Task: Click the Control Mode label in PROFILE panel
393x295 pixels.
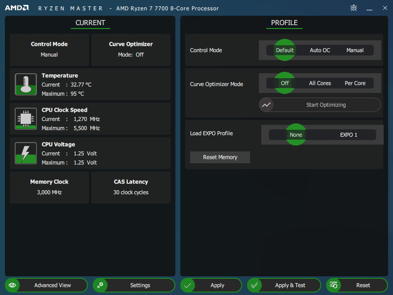Action: pyautogui.click(x=206, y=50)
